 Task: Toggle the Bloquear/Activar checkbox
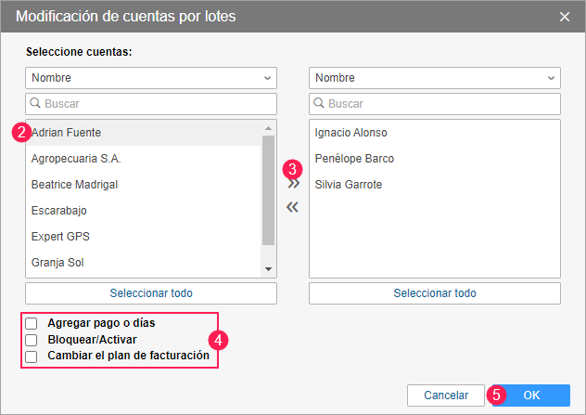32,340
